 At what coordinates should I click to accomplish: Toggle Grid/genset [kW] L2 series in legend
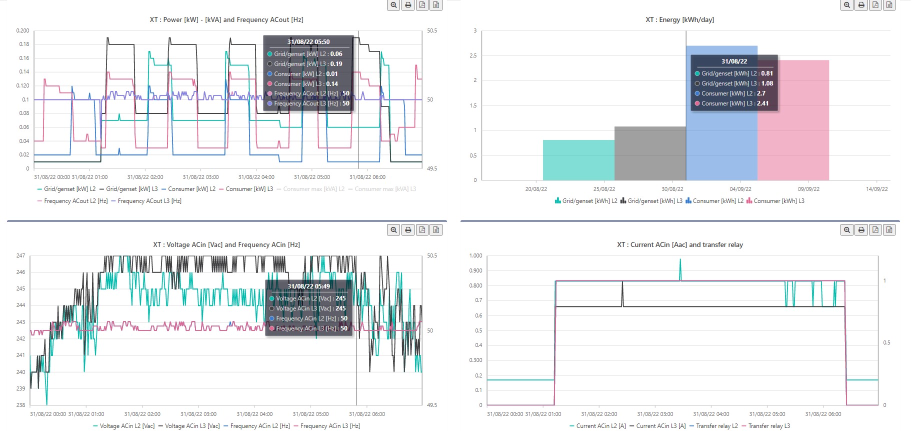[x=66, y=189]
